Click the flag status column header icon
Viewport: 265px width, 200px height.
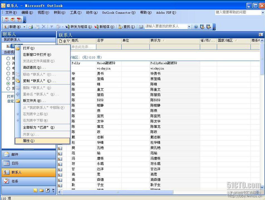click(x=68, y=41)
